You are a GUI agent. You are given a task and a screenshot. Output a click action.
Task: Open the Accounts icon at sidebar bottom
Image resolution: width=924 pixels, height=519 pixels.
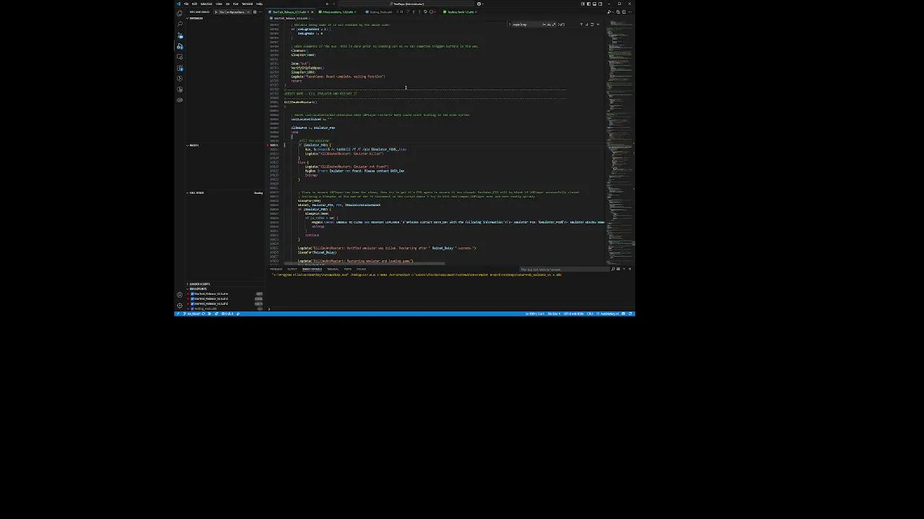[x=180, y=295]
